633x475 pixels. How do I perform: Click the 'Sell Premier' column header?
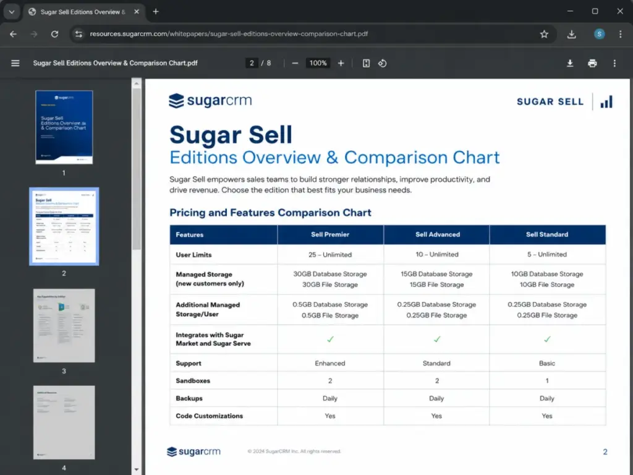click(330, 234)
